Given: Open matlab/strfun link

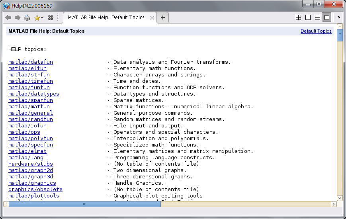Looking at the screenshot, I should click(29, 75).
